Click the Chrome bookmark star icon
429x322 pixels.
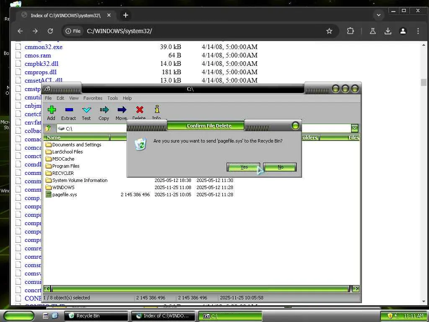tap(329, 31)
